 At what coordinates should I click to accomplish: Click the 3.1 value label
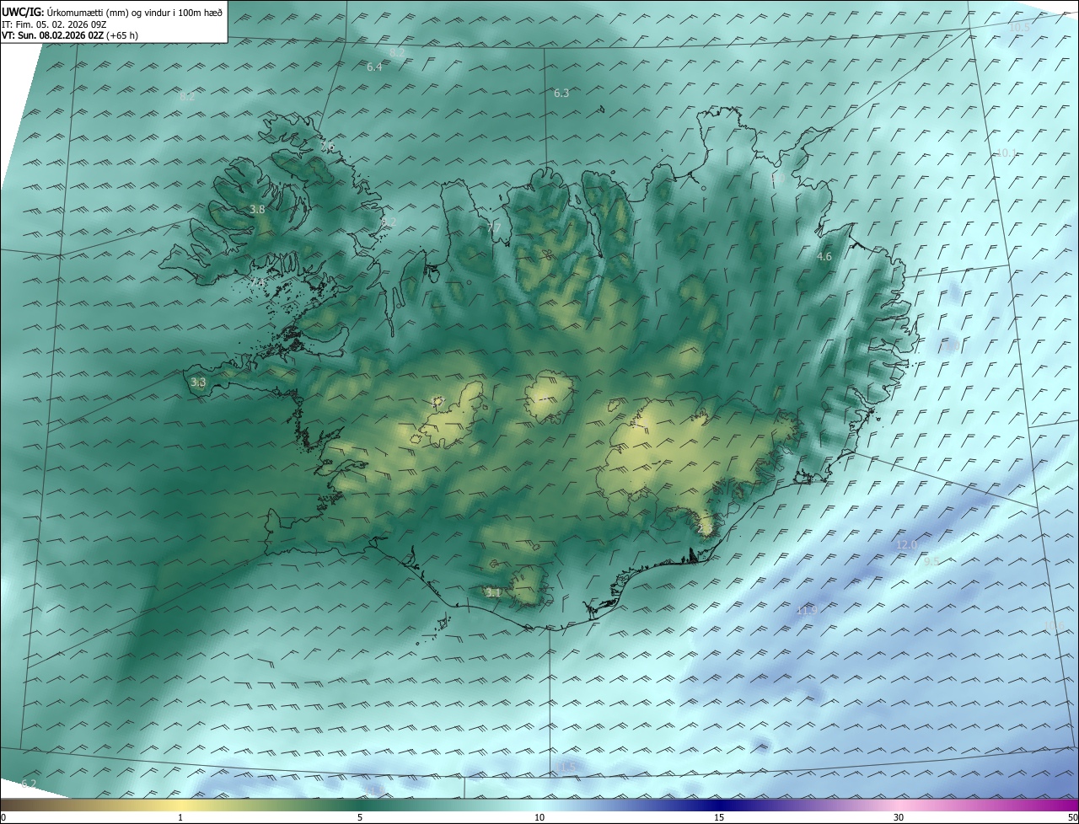493,593
